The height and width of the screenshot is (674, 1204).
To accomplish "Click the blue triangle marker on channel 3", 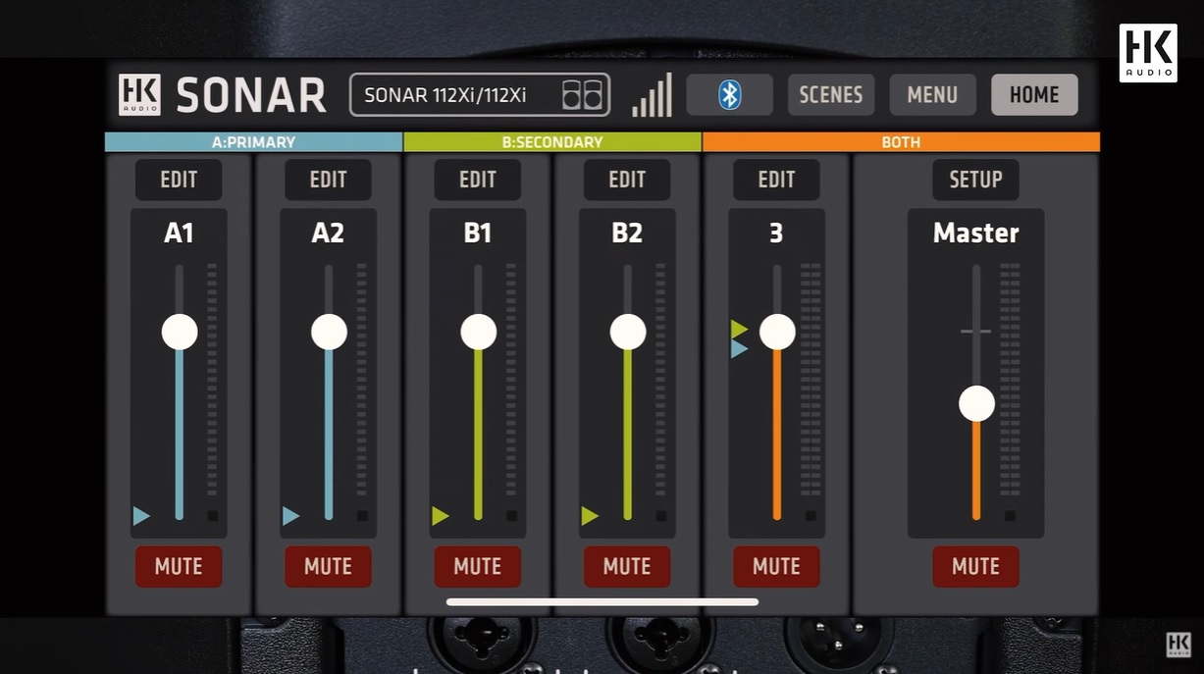I will coord(739,348).
